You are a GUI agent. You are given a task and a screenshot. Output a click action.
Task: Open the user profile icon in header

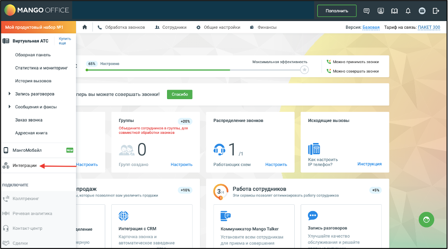pos(381,11)
